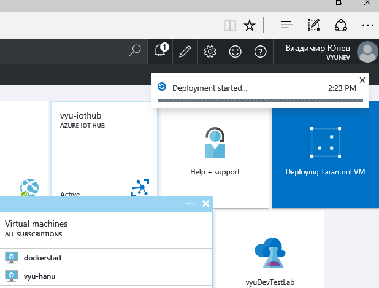Click the feedback smiley icon
Viewport: 379px width, 288px height.
(x=235, y=52)
